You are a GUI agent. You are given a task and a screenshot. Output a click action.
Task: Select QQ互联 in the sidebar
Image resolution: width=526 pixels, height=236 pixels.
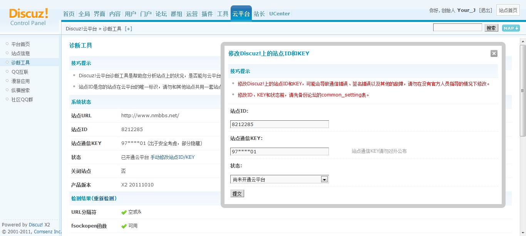point(20,72)
